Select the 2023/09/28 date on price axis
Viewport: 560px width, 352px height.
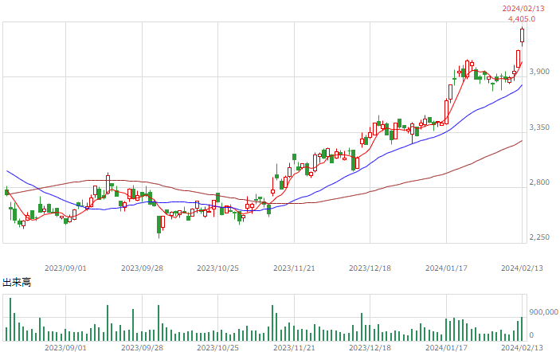pyautogui.click(x=142, y=268)
